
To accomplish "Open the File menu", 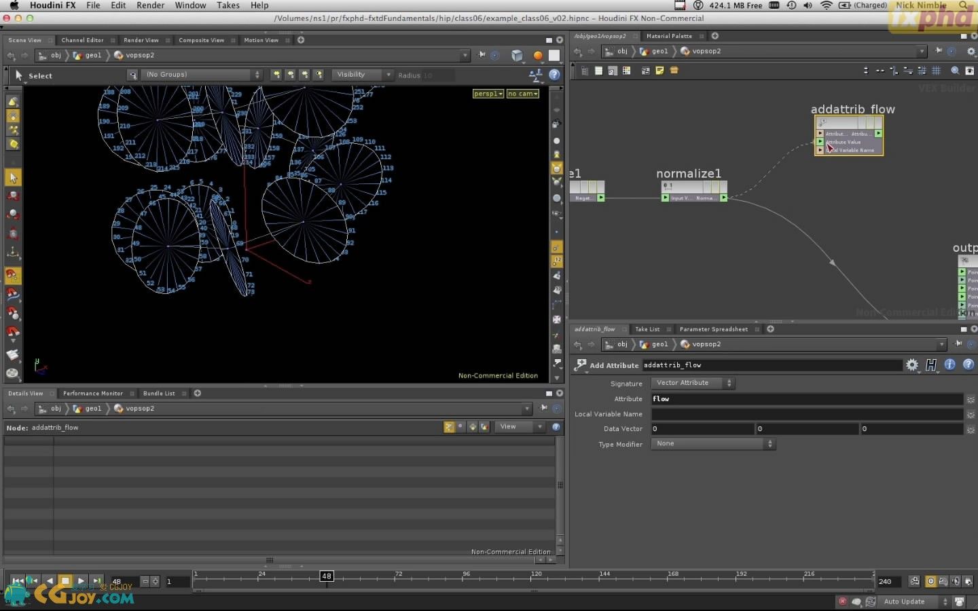I will pyautogui.click(x=93, y=5).
